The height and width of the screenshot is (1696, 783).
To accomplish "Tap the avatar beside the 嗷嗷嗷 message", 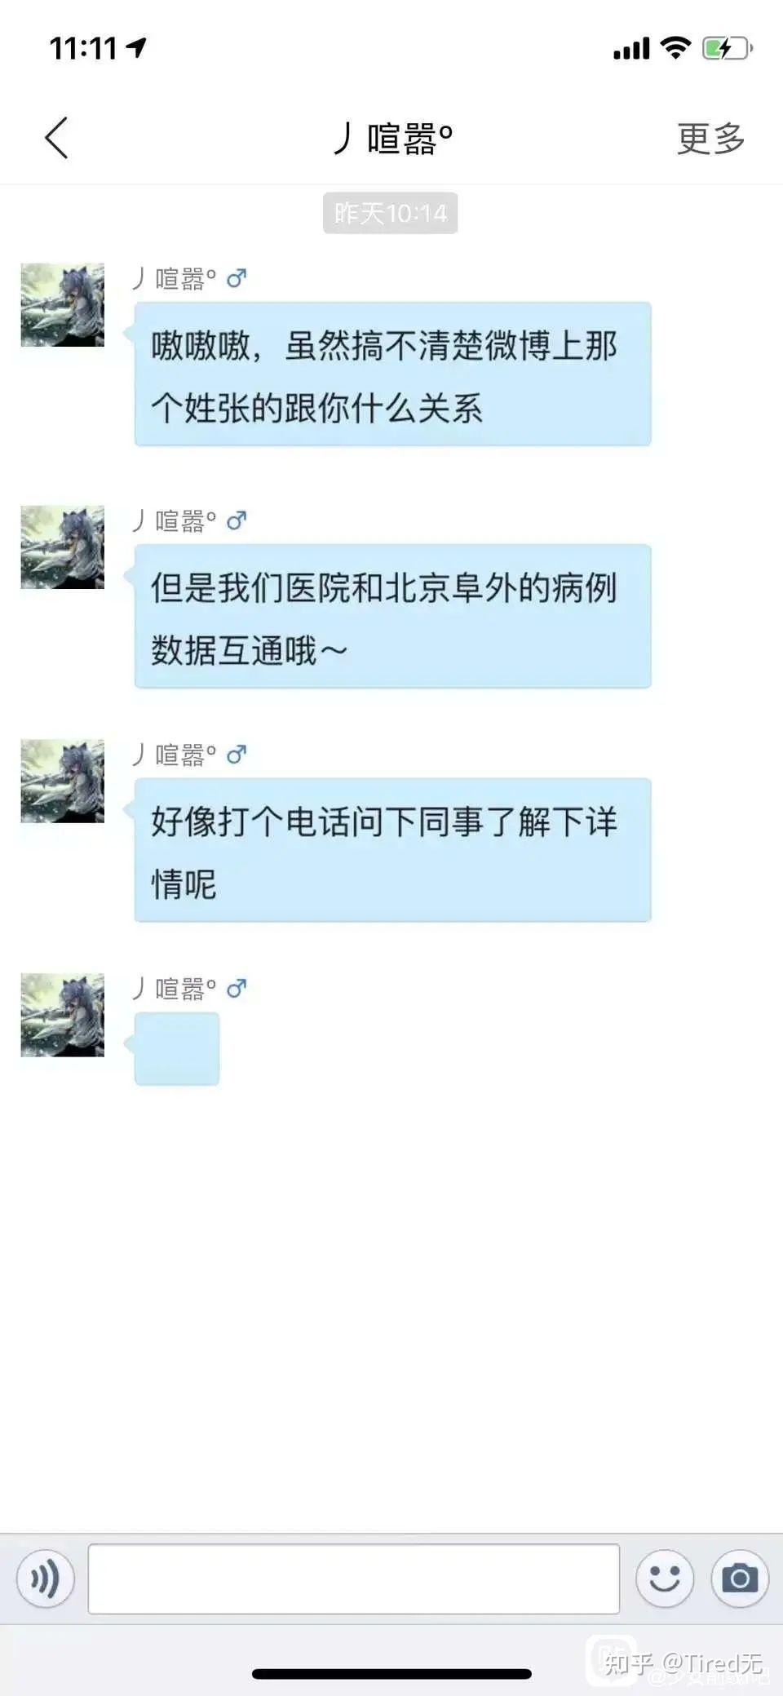I will pos(63,304).
